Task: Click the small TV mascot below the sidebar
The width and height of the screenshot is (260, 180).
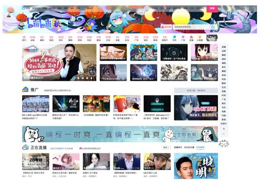Action: [x=224, y=144]
